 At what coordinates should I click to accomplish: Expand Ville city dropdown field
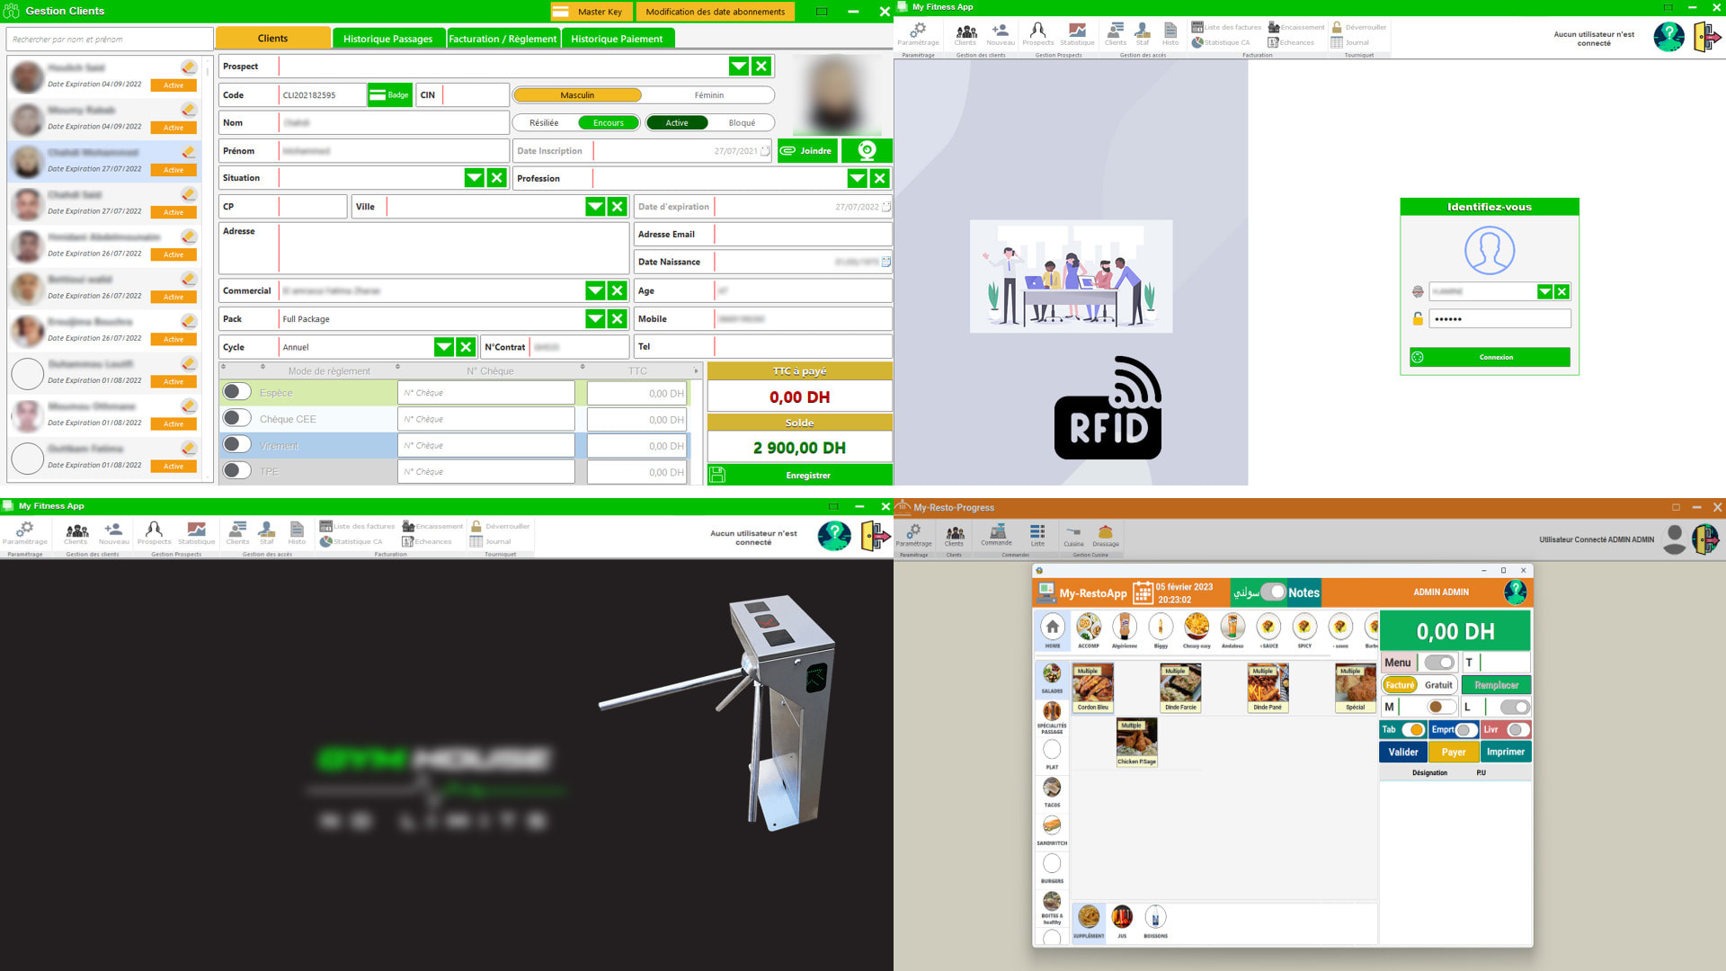[x=594, y=206]
